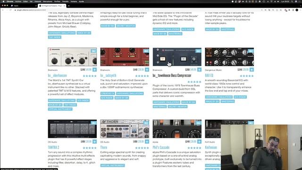Screen dimensions: 302x170
Task: Open the Historial menu
Action: coord(38,1)
